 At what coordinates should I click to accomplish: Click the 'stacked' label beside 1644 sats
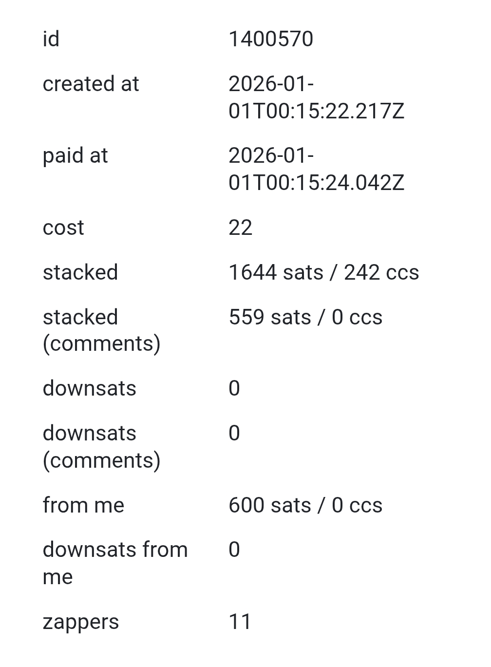pyautogui.click(x=80, y=272)
